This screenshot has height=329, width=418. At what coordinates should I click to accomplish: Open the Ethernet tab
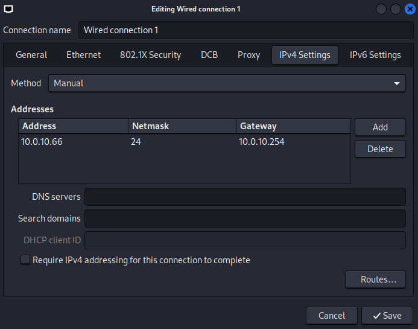coord(83,55)
